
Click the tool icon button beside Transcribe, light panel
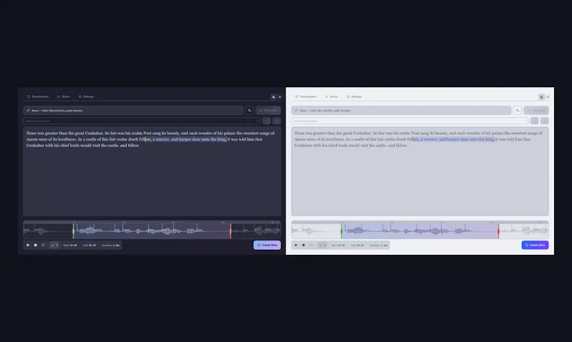(x=517, y=111)
